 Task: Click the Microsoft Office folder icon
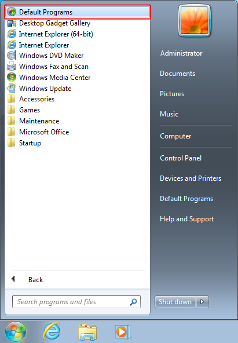(12, 132)
